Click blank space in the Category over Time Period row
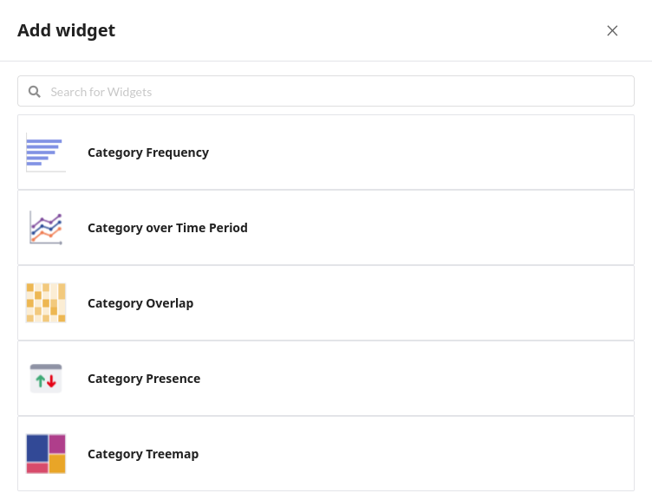The width and height of the screenshot is (652, 493). click(434, 228)
